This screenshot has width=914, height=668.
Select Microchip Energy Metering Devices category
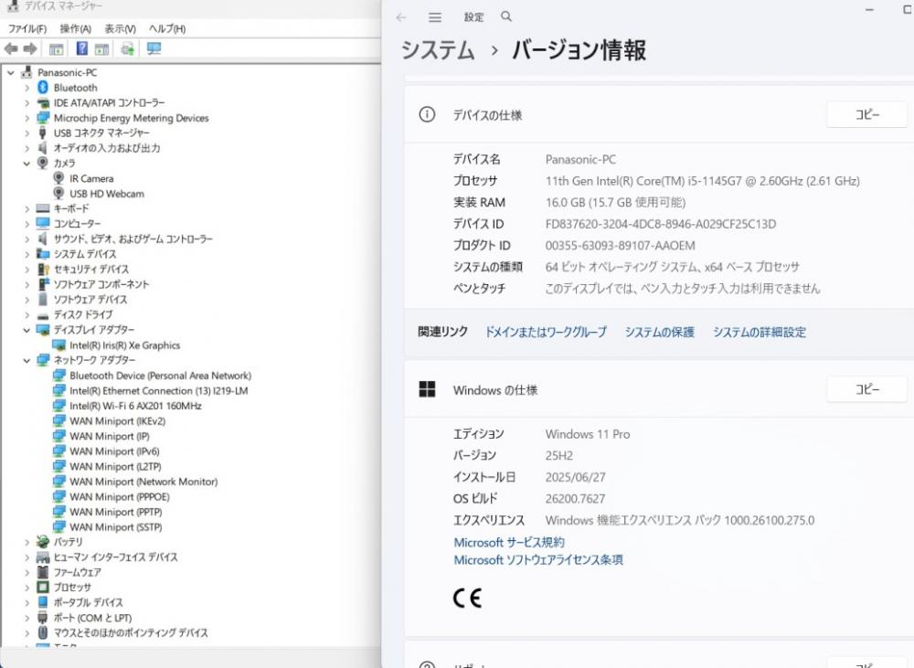[x=131, y=118]
